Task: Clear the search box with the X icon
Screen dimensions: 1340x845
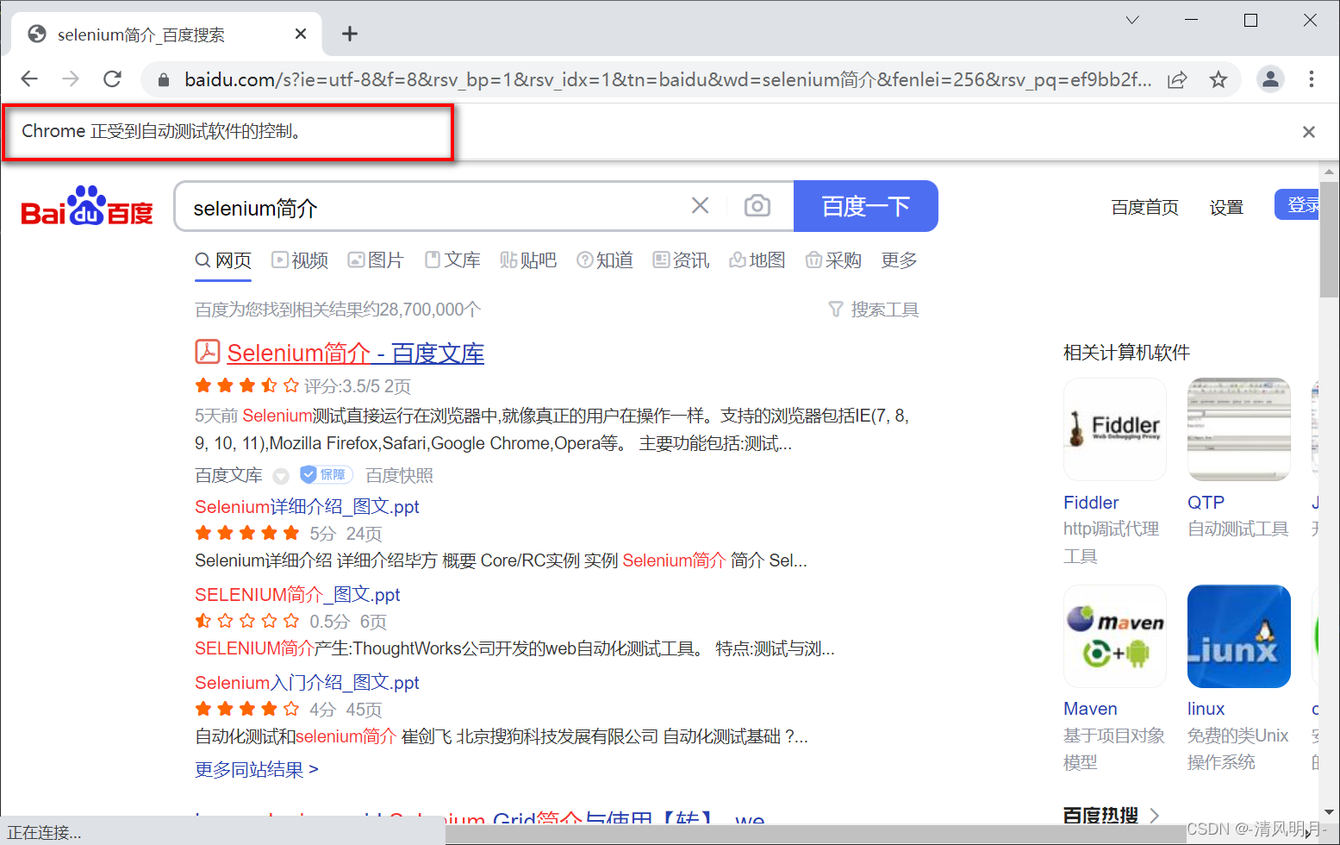Action: 701,205
